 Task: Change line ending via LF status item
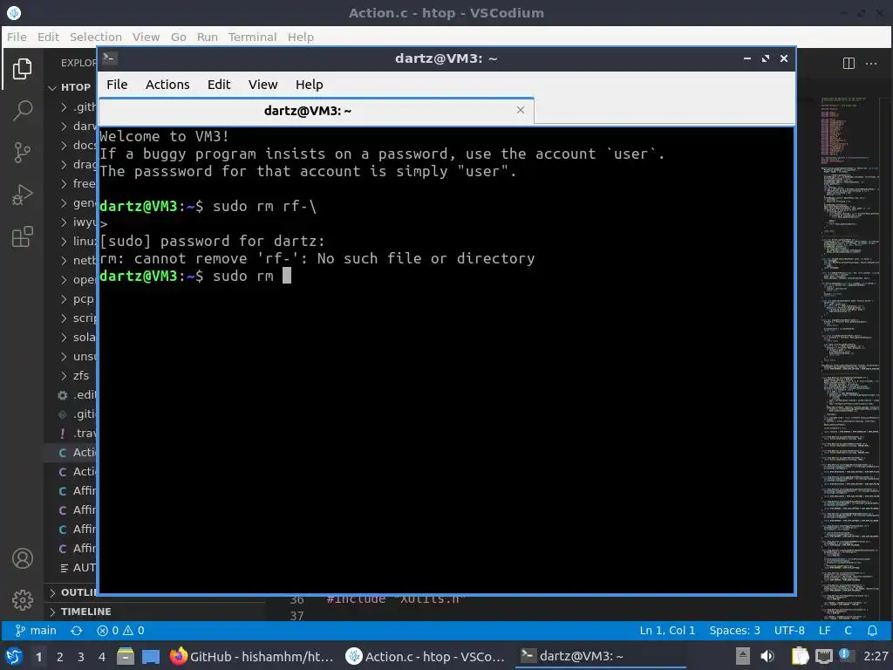[825, 631]
